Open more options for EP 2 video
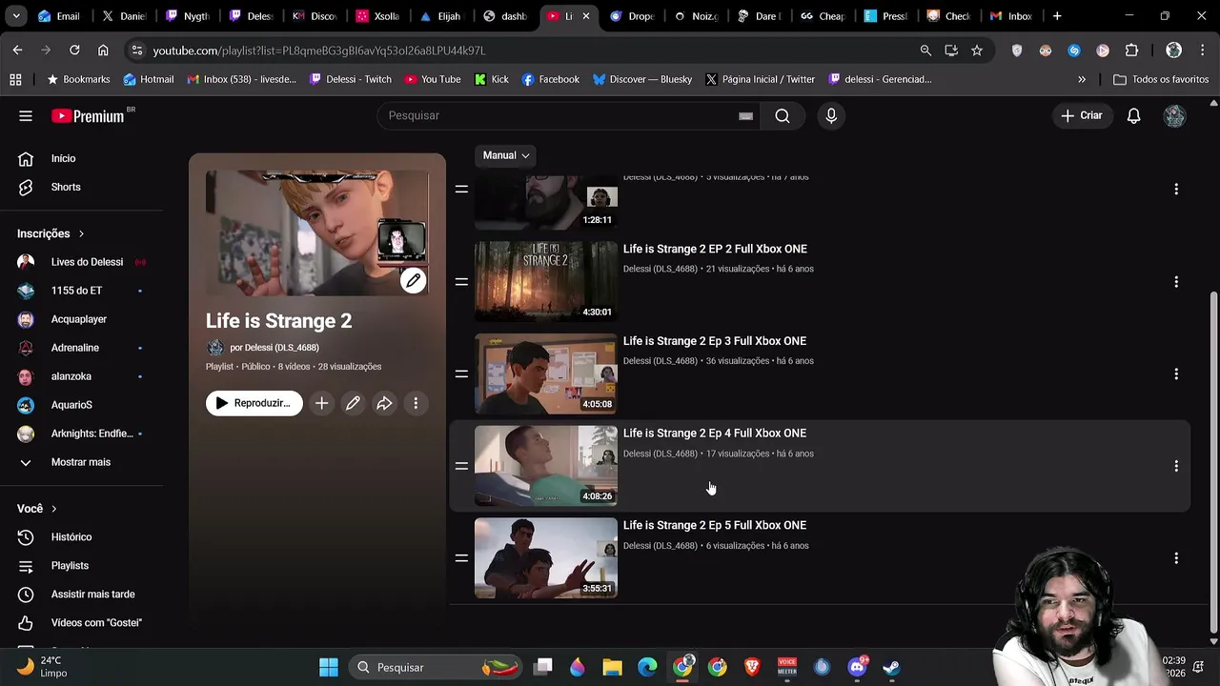The image size is (1220, 686). (1176, 282)
